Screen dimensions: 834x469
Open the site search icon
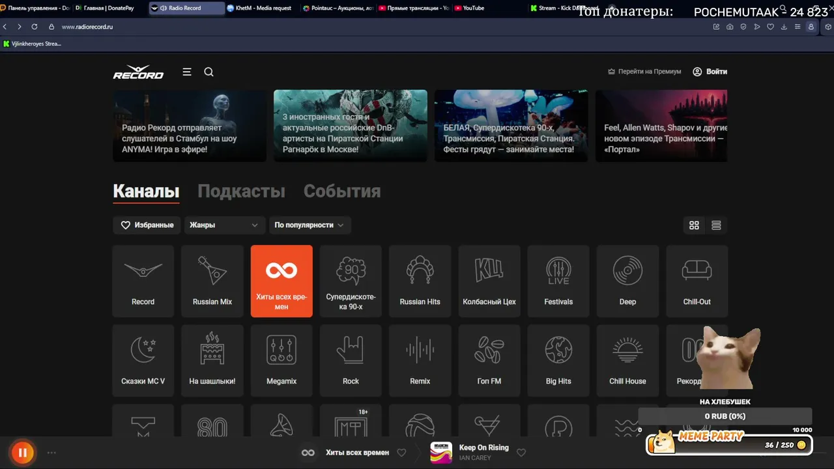208,72
